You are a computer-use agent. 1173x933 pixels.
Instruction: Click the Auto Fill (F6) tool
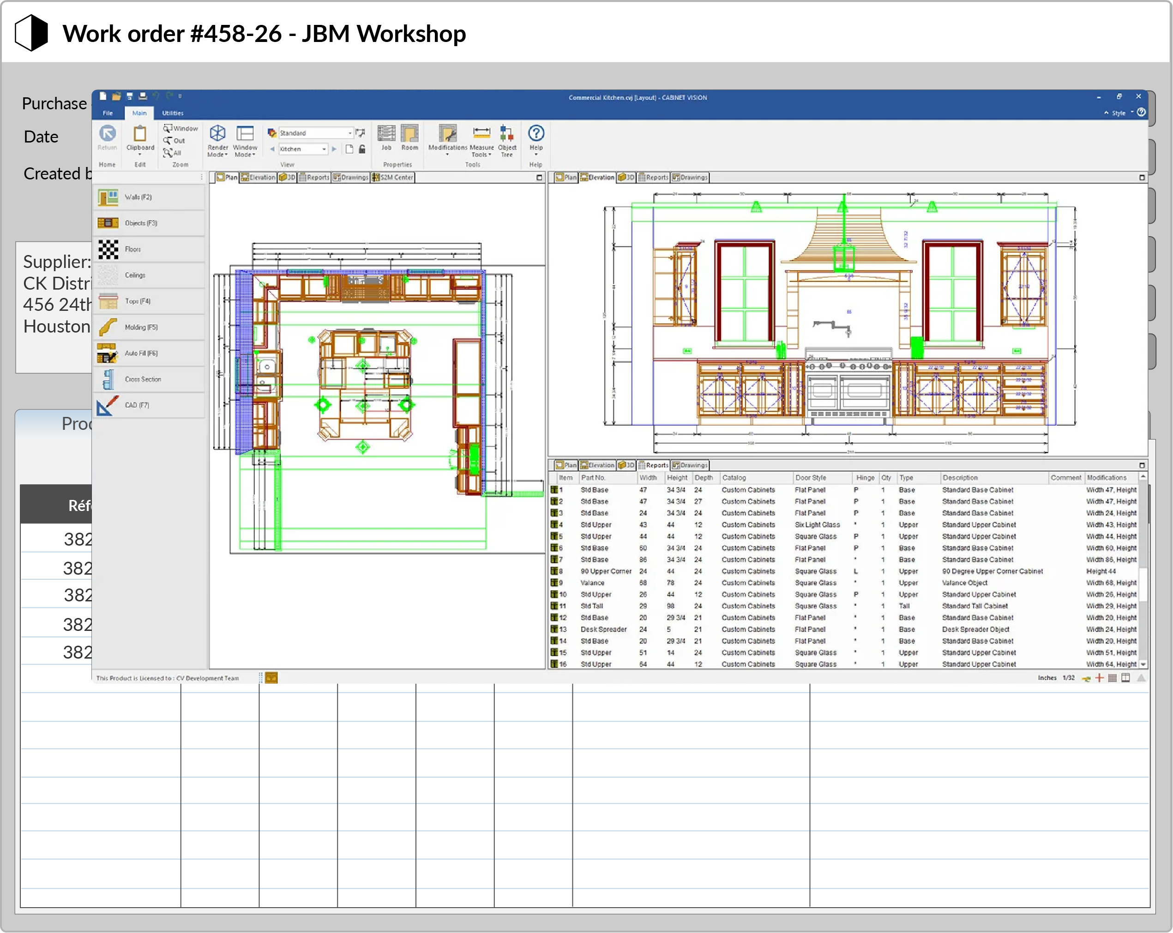149,353
